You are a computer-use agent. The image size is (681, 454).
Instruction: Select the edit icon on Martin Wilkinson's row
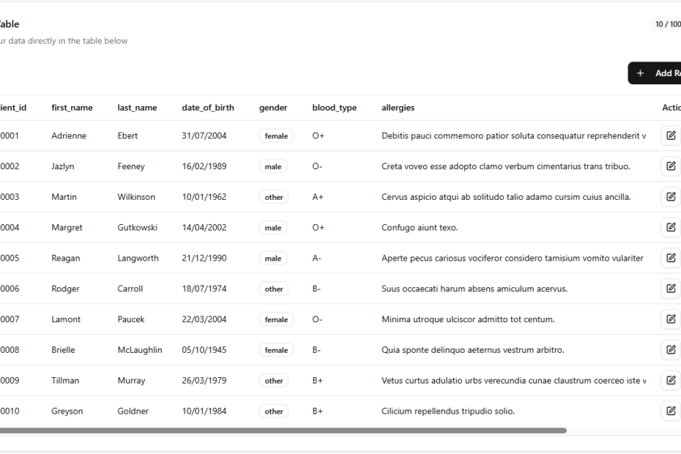(671, 196)
